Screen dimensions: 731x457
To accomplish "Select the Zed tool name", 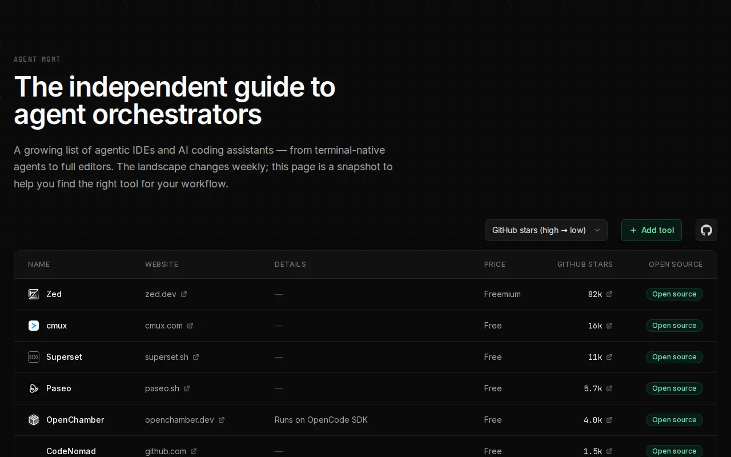I will coord(54,294).
